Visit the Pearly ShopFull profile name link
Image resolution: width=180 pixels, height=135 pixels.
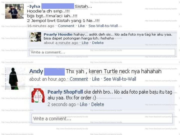(65, 92)
